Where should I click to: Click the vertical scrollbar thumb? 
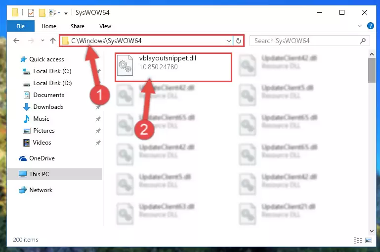372,70
